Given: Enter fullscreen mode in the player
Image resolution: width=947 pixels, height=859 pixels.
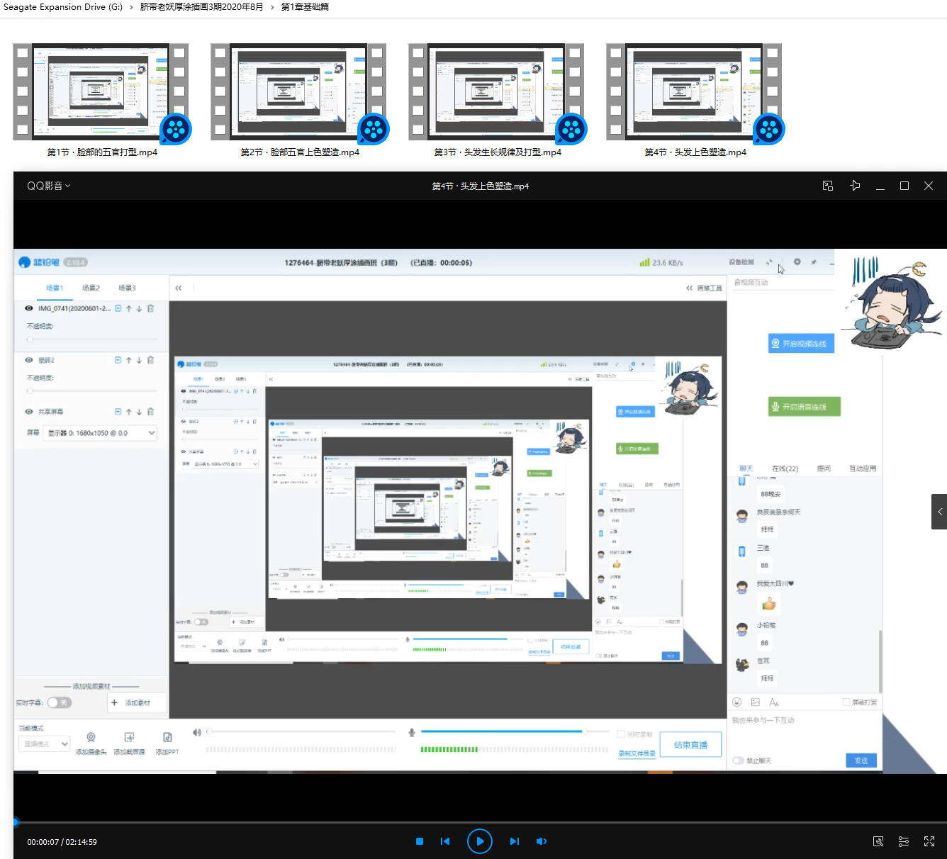Looking at the screenshot, I should pyautogui.click(x=929, y=841).
